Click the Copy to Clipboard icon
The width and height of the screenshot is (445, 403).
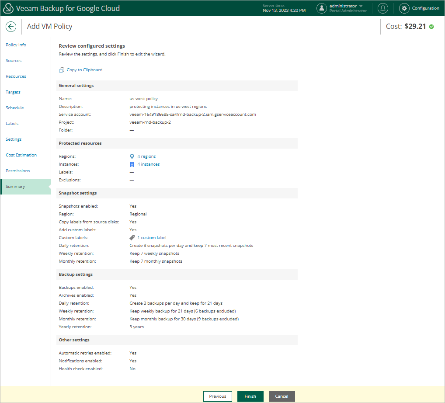pos(61,70)
